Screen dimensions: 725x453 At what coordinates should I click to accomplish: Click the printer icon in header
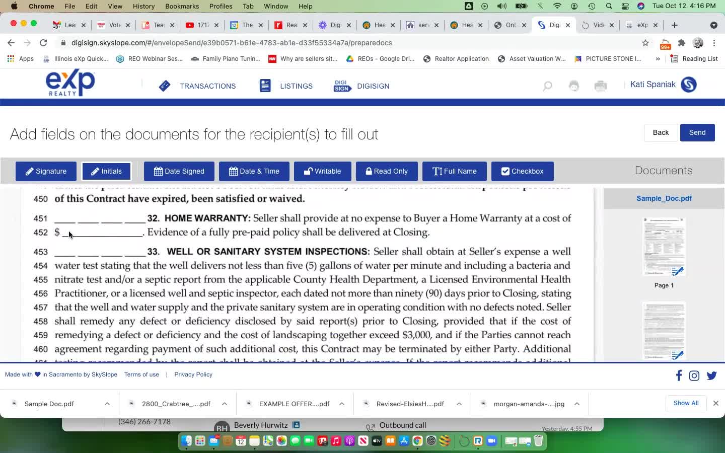point(601,86)
